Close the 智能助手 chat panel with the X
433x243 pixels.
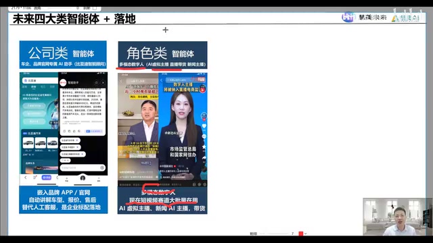click(103, 82)
